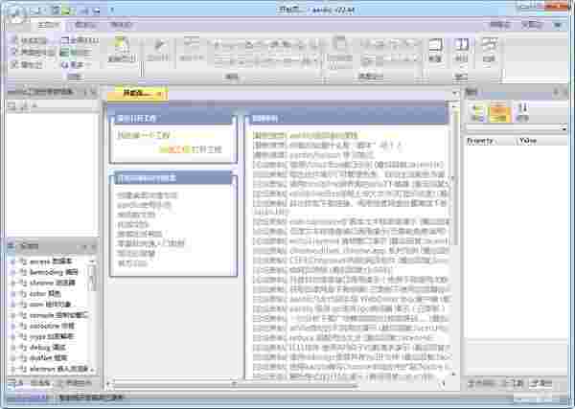Click the orange-highlighted sort icon in properties panel
The height and width of the screenshot is (409, 575).
[500, 112]
